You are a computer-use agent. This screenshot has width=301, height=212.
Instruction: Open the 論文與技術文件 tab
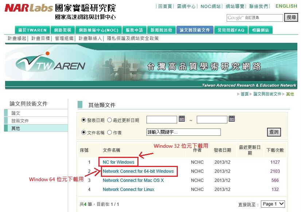(x=195, y=30)
